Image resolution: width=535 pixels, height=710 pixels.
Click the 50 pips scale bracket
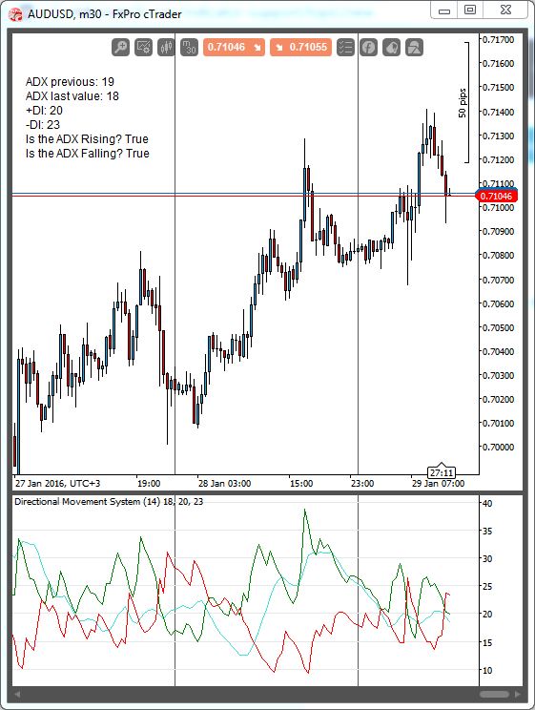pos(463,102)
